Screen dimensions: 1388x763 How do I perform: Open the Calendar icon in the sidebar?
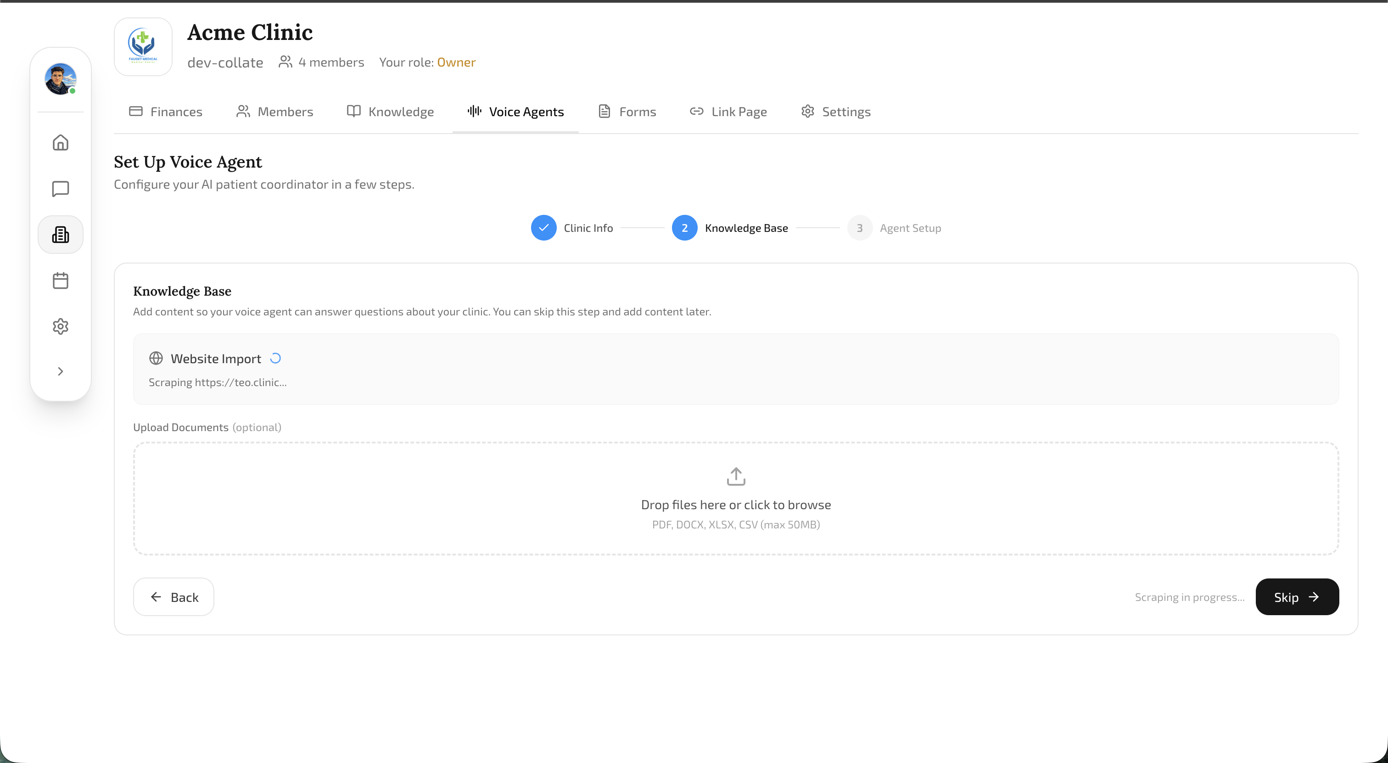[x=60, y=280]
